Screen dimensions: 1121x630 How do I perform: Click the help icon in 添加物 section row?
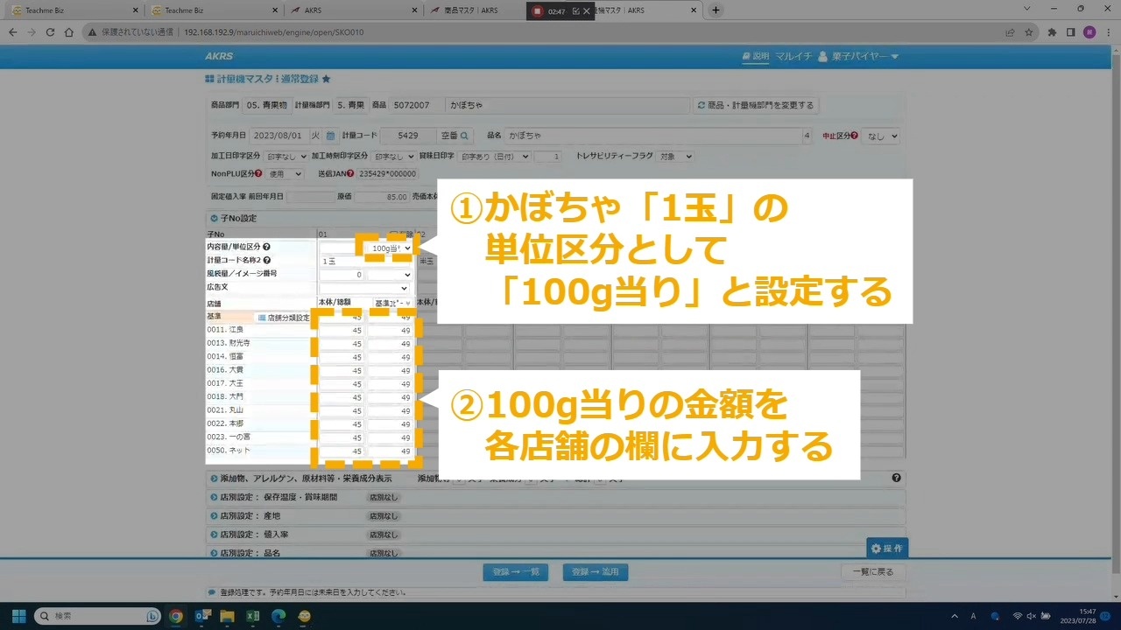(x=896, y=479)
